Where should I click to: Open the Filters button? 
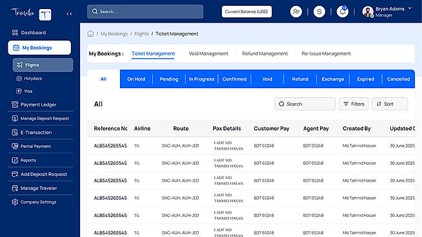[354, 104]
